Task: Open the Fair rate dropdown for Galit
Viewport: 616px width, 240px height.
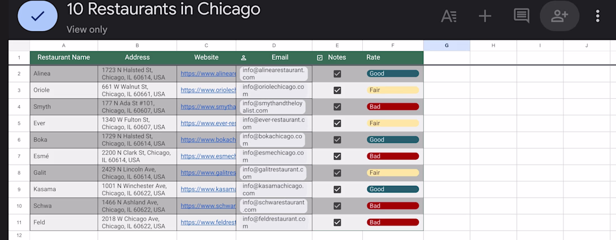Action: pyautogui.click(x=393, y=172)
